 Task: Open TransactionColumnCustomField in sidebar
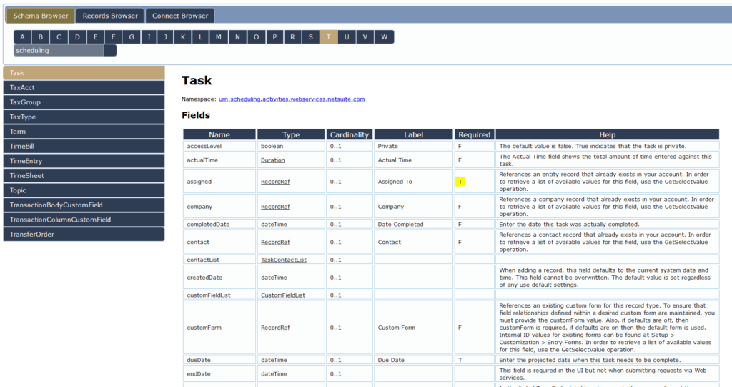[x=84, y=220]
